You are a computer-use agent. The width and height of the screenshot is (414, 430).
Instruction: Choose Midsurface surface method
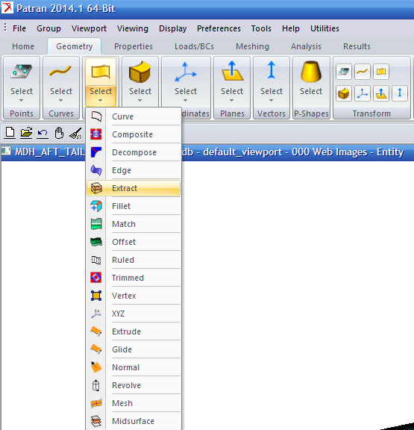coord(134,421)
